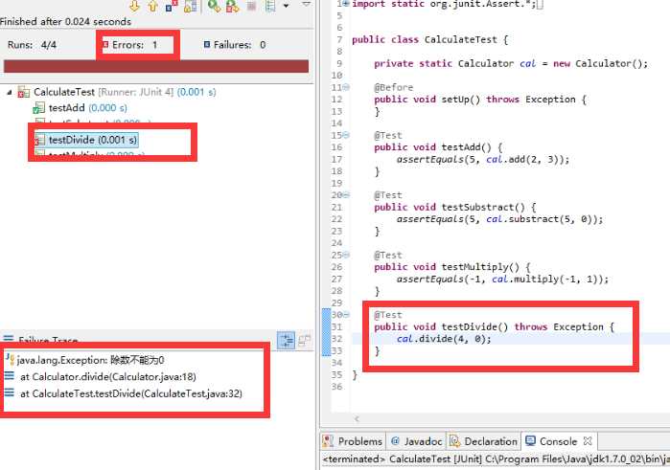670x470 pixels.
Task: Open the JUnit view menu triangle
Action: point(306,4)
